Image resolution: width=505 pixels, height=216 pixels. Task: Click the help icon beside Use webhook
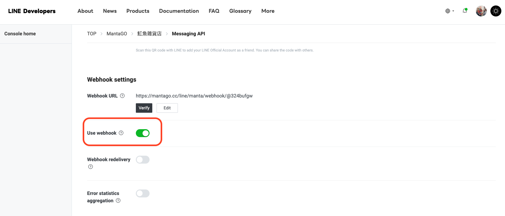[121, 133]
